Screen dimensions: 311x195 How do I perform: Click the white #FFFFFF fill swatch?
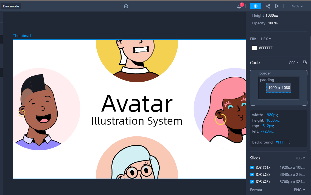[x=254, y=48]
